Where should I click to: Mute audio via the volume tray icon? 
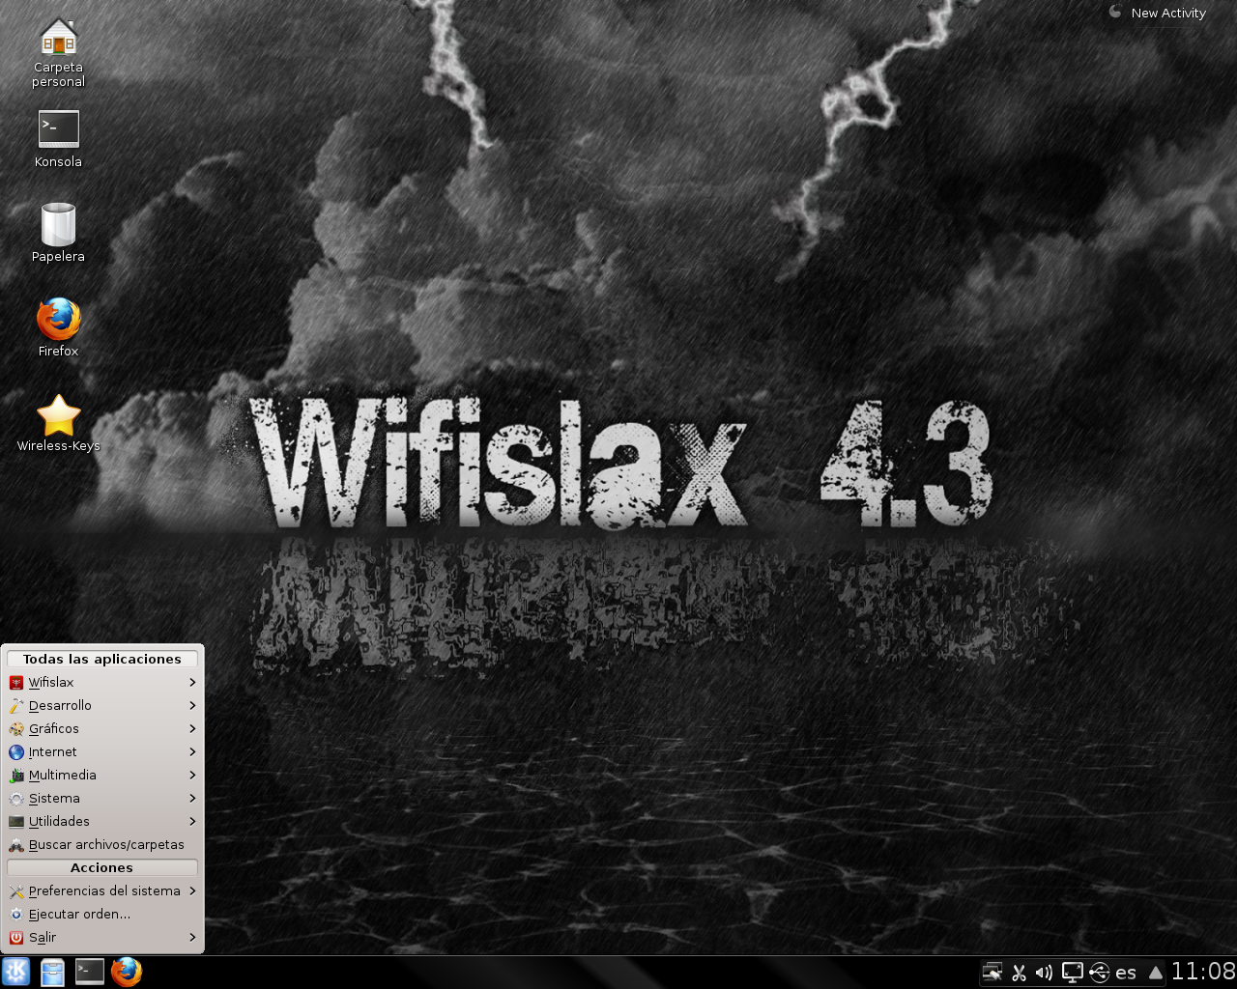[x=1044, y=973]
